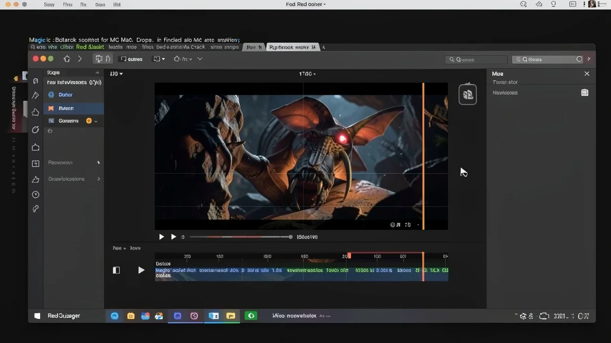Image resolution: width=611 pixels, height=343 pixels.
Task: Click the box tool in the left strip
Action: coord(36,147)
